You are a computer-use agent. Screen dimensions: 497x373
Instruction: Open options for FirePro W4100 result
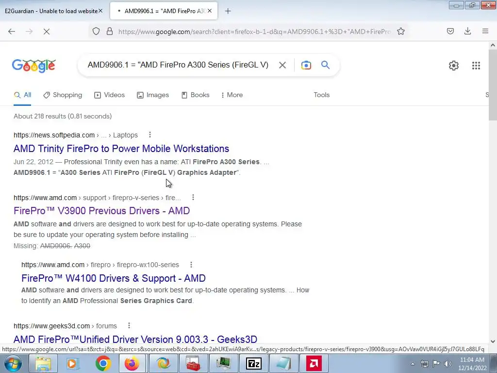coord(191,265)
